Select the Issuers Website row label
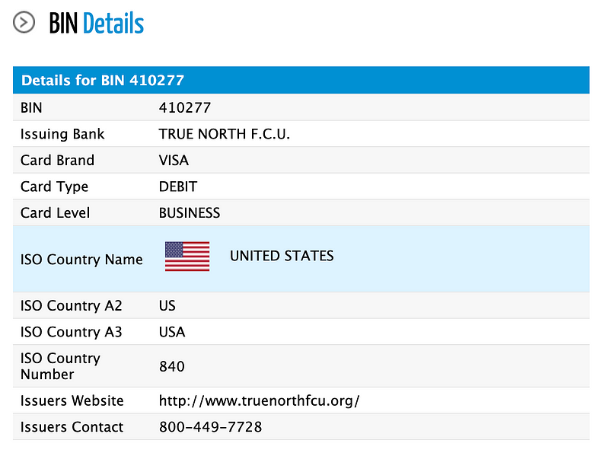 click(x=72, y=400)
